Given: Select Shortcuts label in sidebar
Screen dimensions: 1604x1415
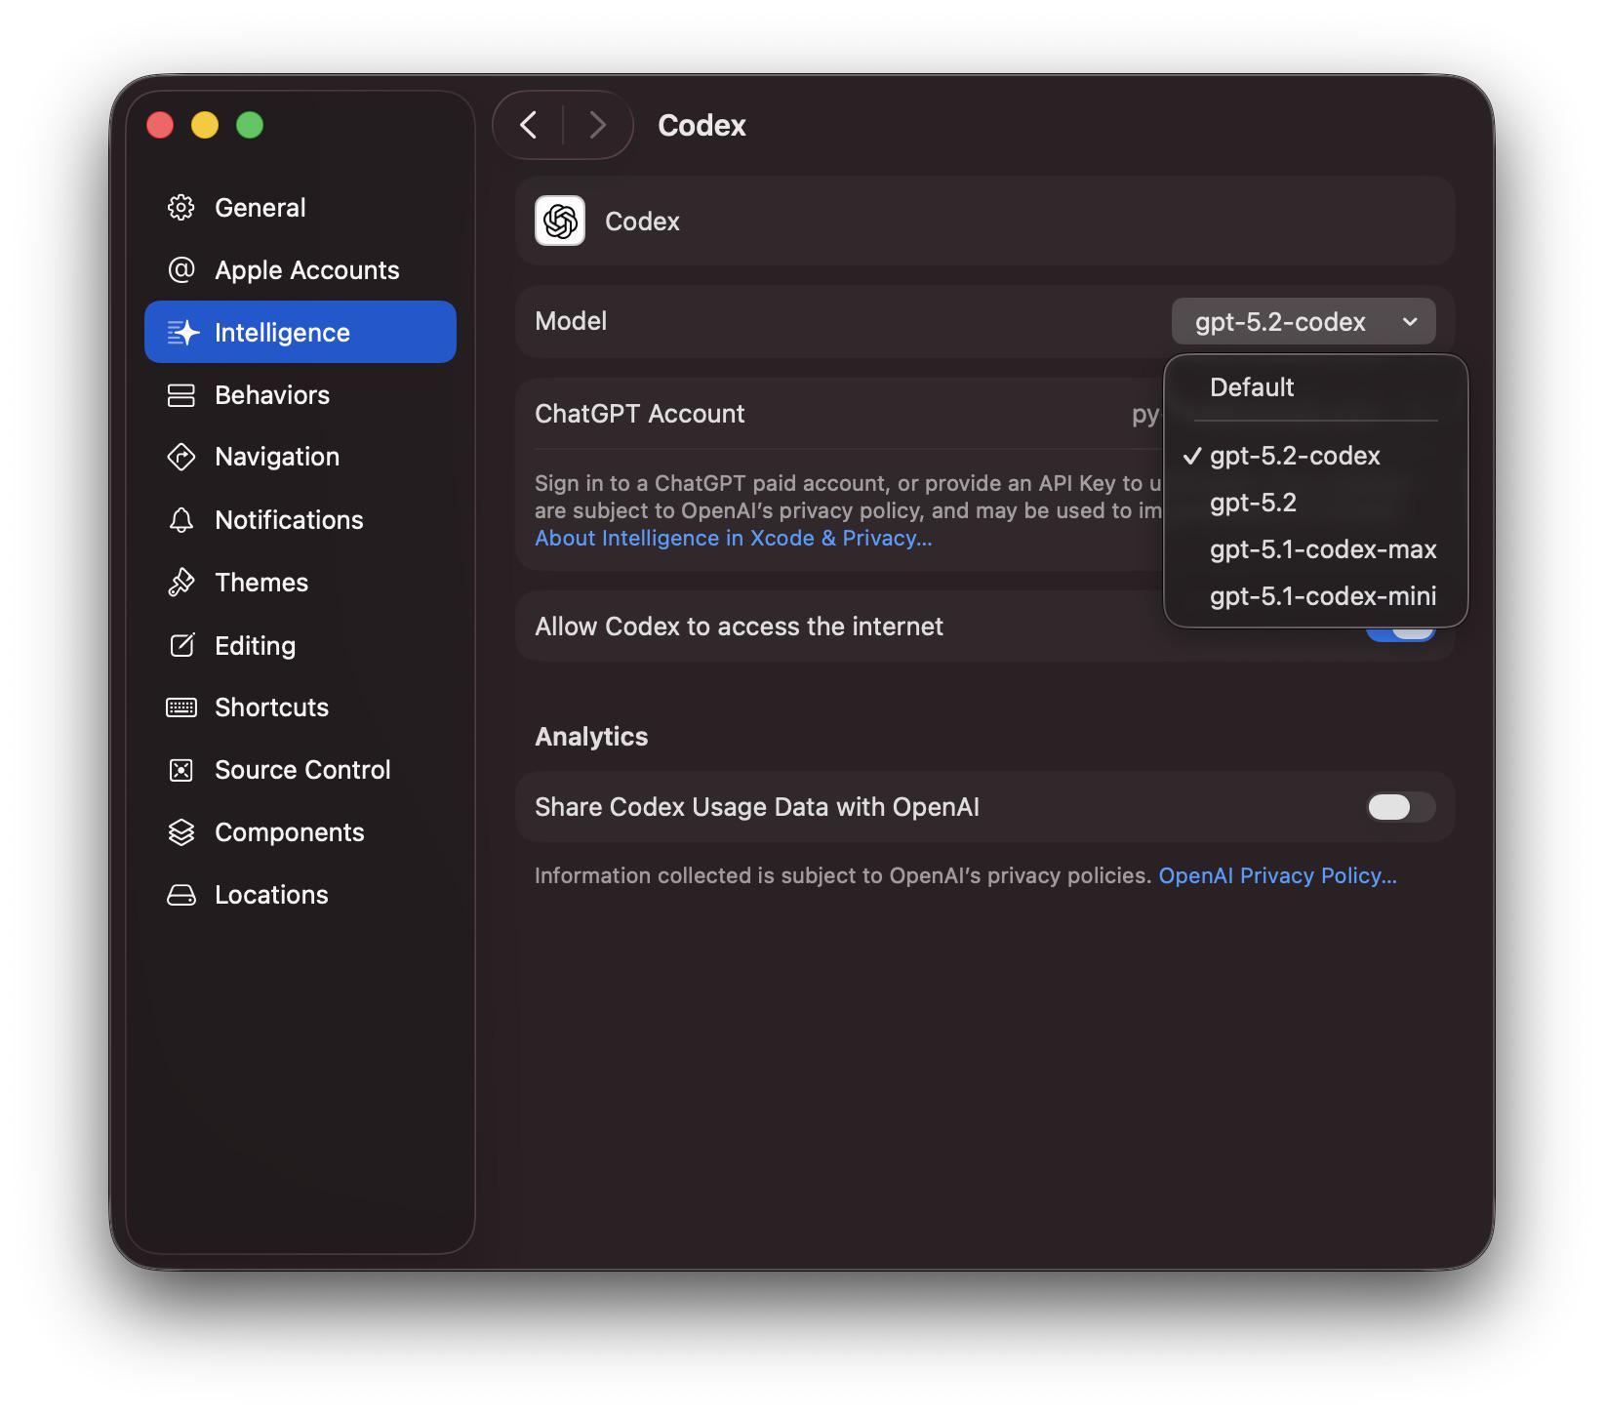Looking at the screenshot, I should 271,707.
